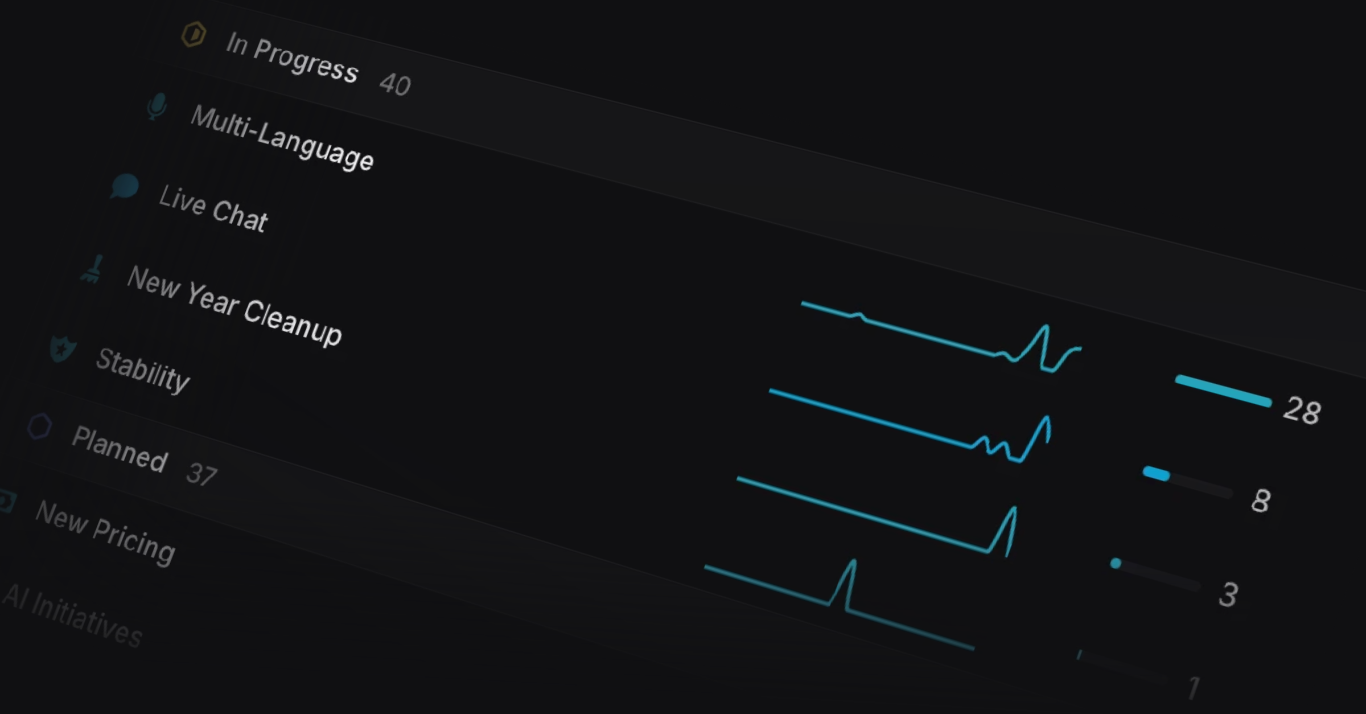Click the microphone icon beside Multi-Language
This screenshot has height=714, width=1366.
(157, 106)
